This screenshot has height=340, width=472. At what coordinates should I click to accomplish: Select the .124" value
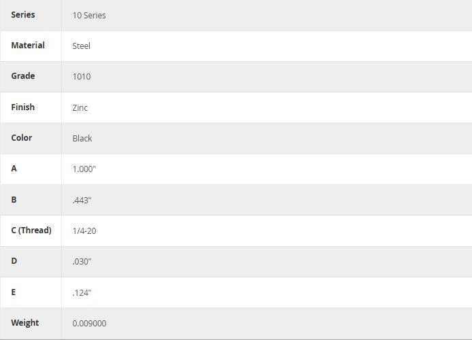(82, 292)
